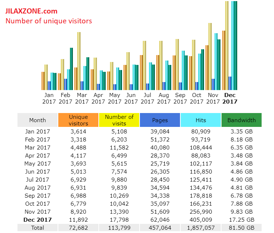Select unique visitors value 4,488
Viewport: 274px width, 233px height.
click(78, 148)
